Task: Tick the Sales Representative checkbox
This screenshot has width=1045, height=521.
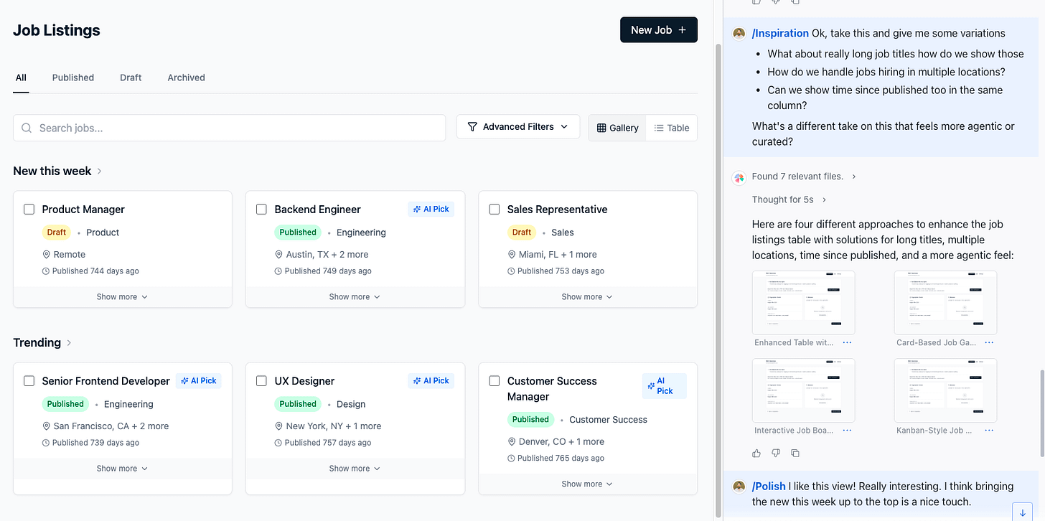Action: tap(494, 209)
